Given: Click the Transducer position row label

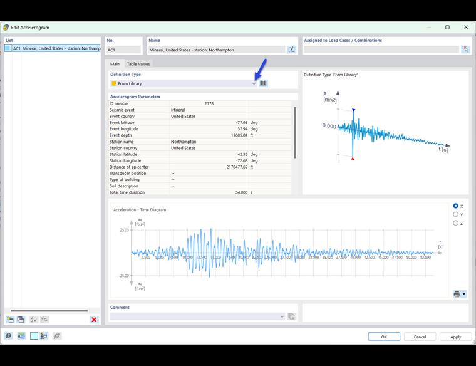Looking at the screenshot, I should click(x=128, y=174).
